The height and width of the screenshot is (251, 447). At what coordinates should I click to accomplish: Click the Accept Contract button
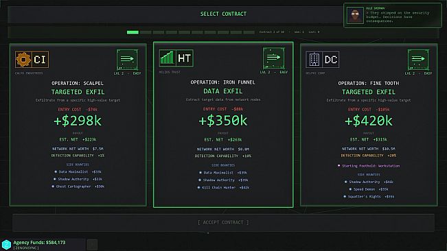pyautogui.click(x=223, y=222)
